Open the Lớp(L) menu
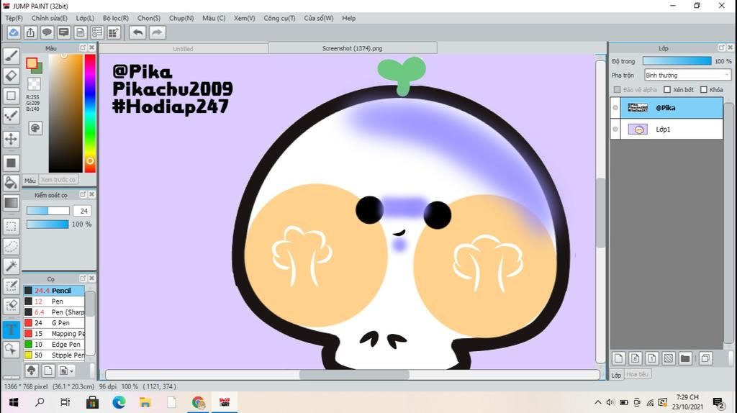The width and height of the screenshot is (737, 413). click(x=85, y=18)
